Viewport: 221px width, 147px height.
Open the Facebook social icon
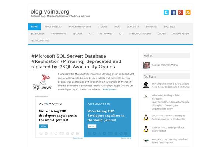(x=173, y=12)
